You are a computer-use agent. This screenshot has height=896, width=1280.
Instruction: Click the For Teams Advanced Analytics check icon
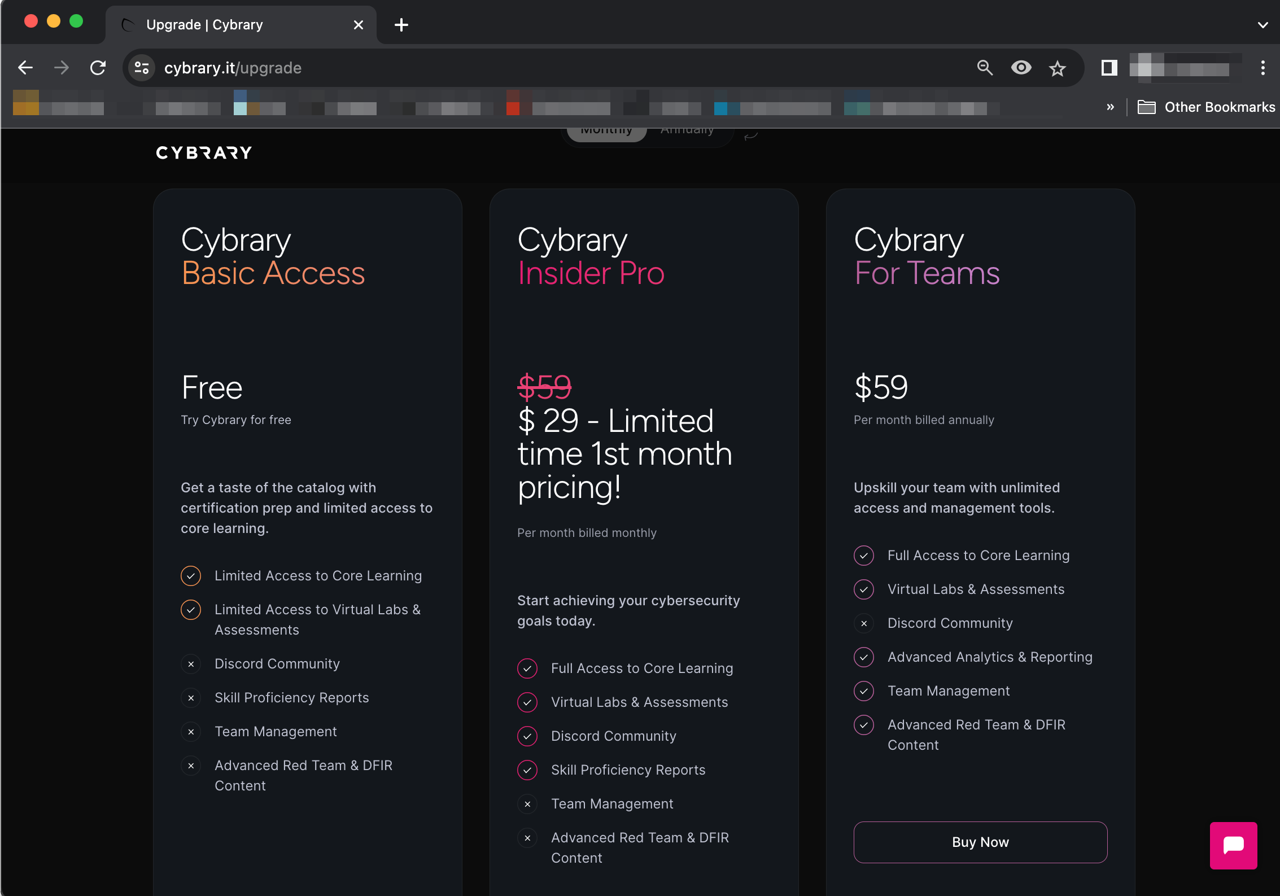864,657
